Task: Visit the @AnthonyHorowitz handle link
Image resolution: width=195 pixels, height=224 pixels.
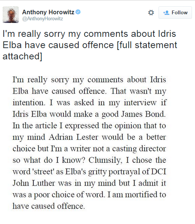Action: pyautogui.click(x=43, y=19)
